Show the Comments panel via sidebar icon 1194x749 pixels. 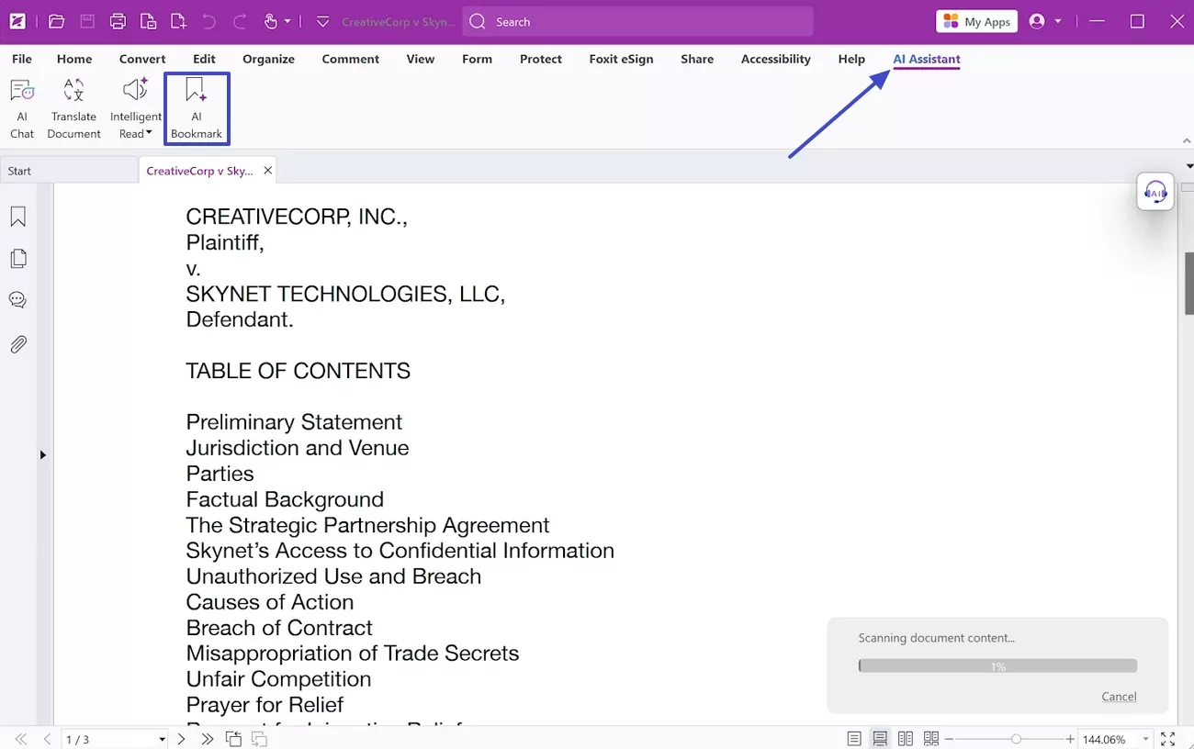click(x=17, y=299)
